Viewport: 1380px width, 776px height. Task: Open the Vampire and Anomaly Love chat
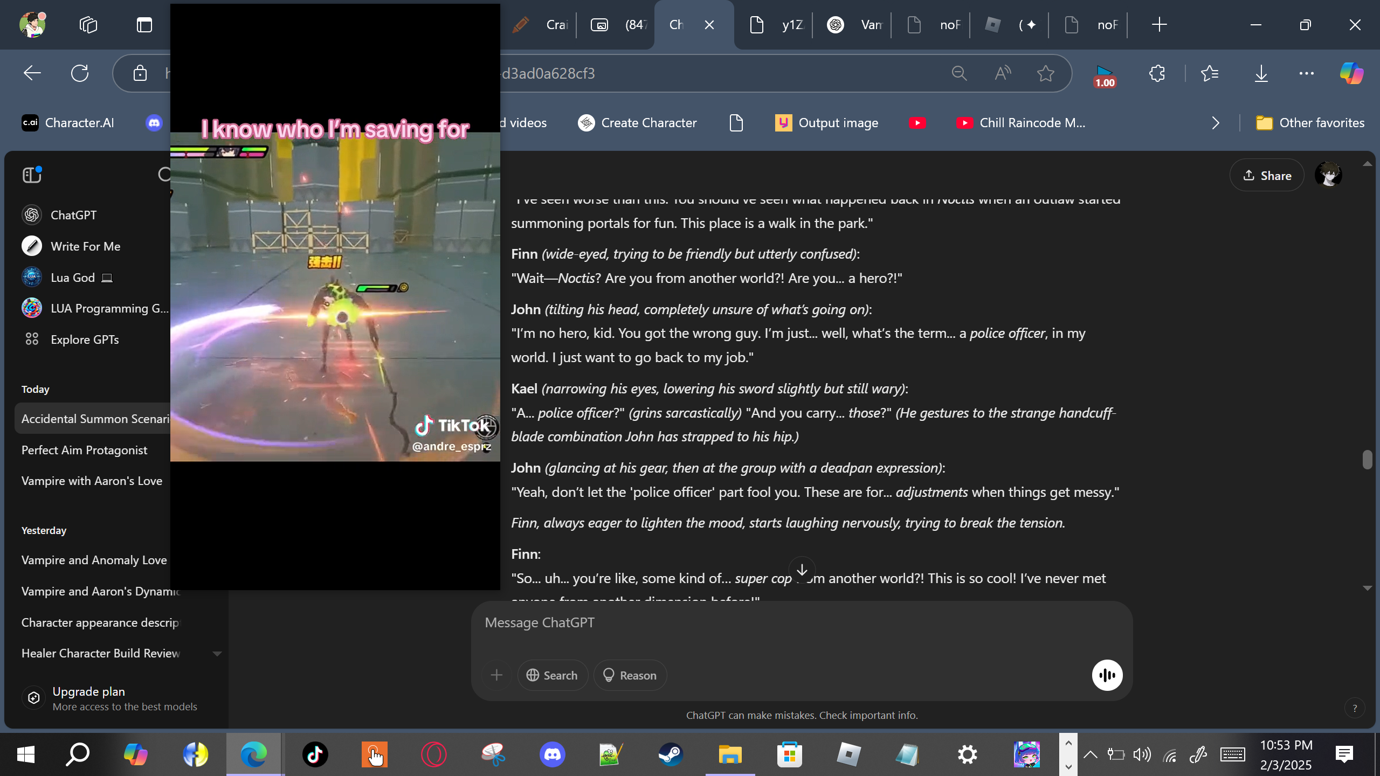[x=94, y=560]
